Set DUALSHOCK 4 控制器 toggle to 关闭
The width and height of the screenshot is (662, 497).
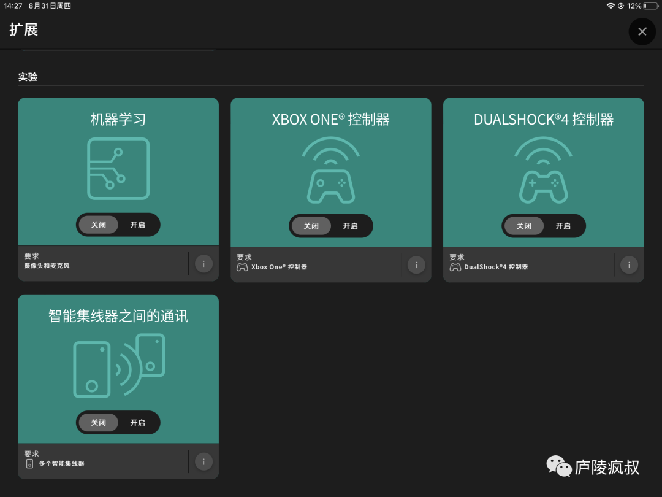524,226
